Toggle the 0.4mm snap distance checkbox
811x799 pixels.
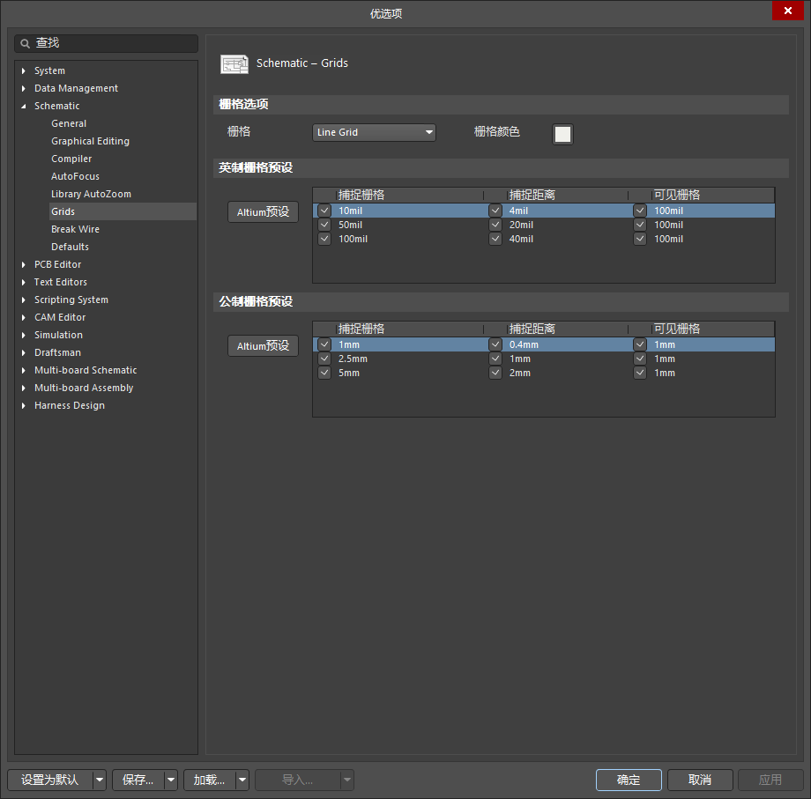pyautogui.click(x=495, y=344)
